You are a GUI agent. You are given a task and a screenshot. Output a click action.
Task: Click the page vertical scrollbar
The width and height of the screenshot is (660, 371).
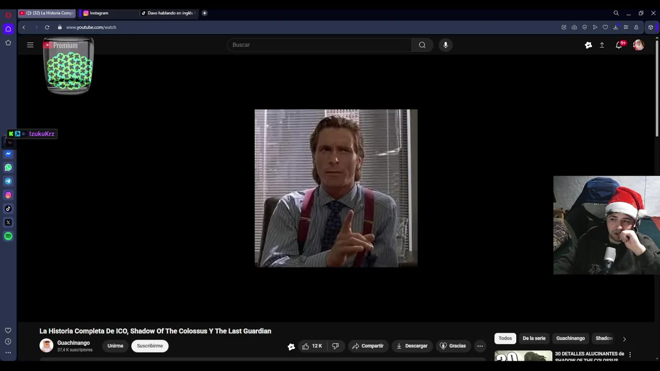tap(657, 88)
